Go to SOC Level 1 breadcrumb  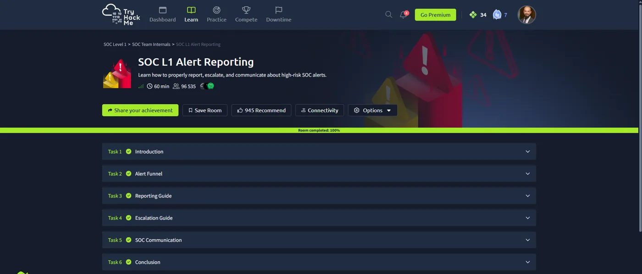coord(115,45)
